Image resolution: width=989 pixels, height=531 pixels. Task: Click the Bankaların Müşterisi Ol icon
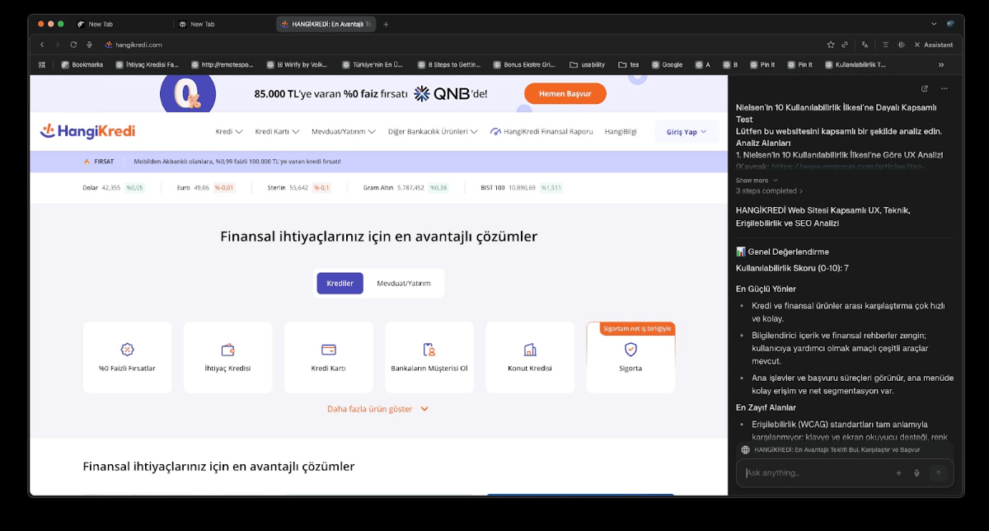(x=429, y=350)
